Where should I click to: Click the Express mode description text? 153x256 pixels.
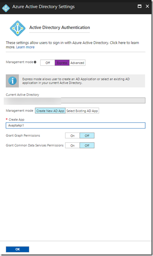(x=76, y=81)
